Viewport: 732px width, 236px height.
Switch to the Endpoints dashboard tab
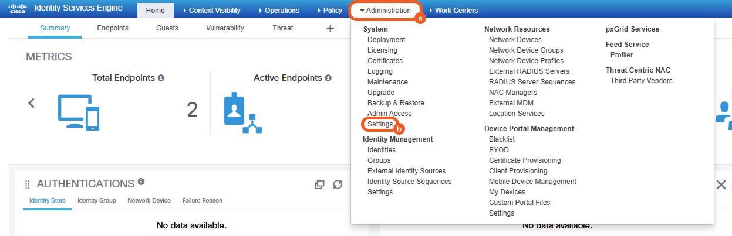click(113, 28)
